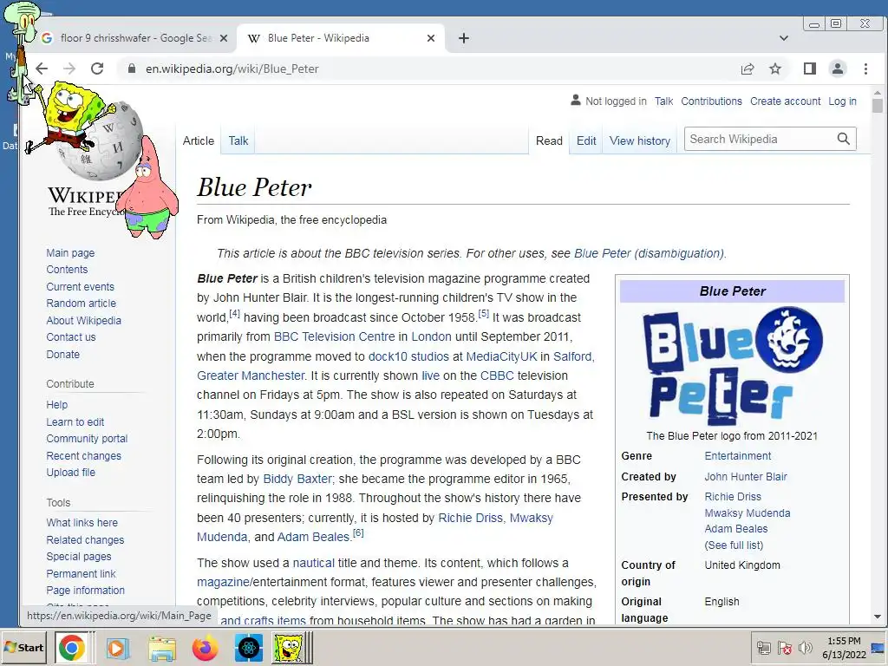Viewport: 888px width, 666px height.
Task: Open Upload file sidebar link
Action: (71, 472)
